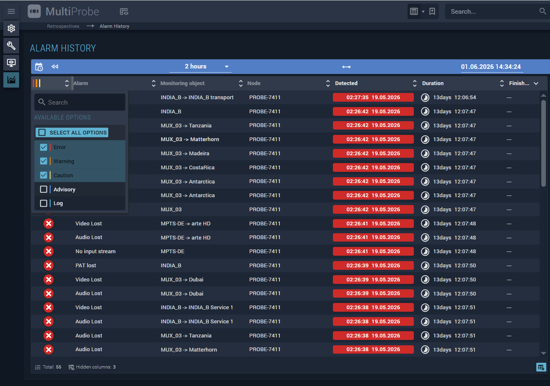Open the wrench tools sidebar icon

point(11,46)
